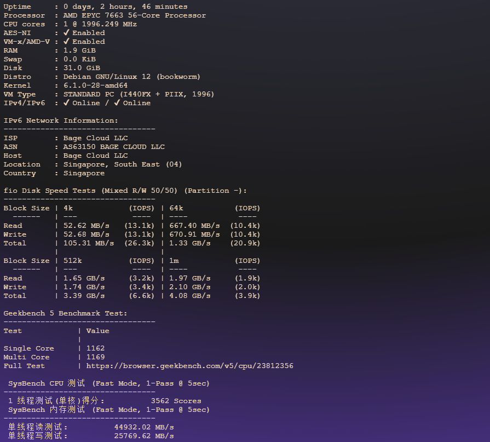
Task: Click the Geekbench Single Core score 1162
Action: point(95,348)
